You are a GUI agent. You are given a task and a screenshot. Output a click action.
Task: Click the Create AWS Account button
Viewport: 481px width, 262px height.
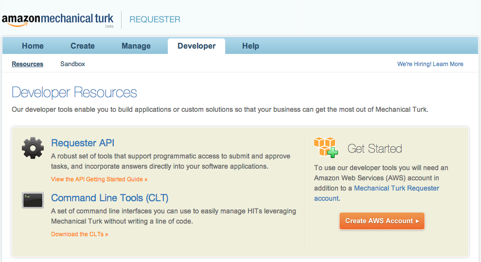[x=382, y=221]
